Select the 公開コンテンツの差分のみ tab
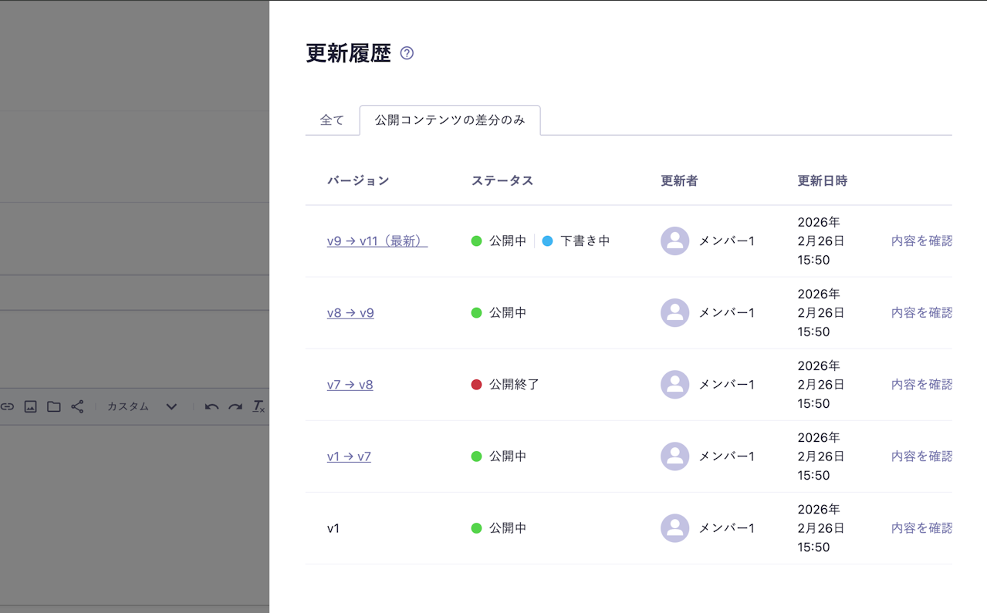Screen dimensions: 987x613 point(450,120)
